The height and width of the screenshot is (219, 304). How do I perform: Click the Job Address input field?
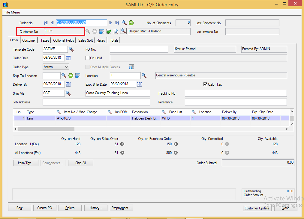pyautogui.click(x=96, y=102)
